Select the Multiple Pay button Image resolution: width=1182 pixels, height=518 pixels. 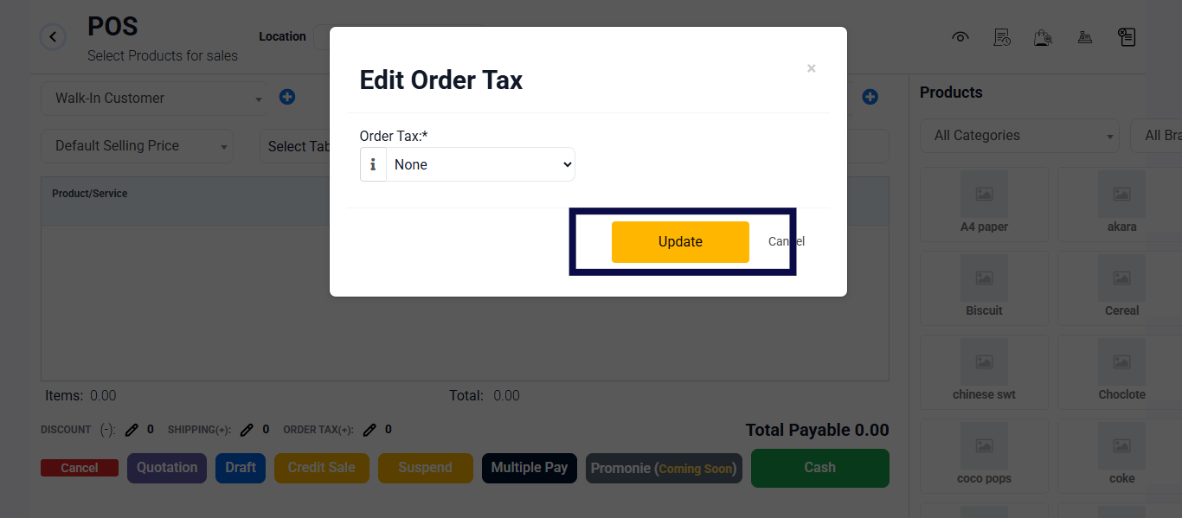[x=530, y=468]
